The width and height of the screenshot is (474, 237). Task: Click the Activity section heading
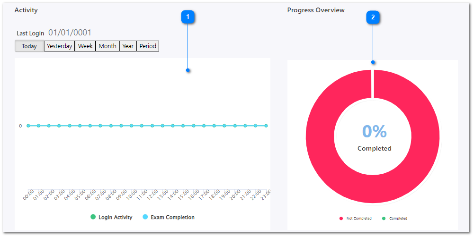click(26, 10)
